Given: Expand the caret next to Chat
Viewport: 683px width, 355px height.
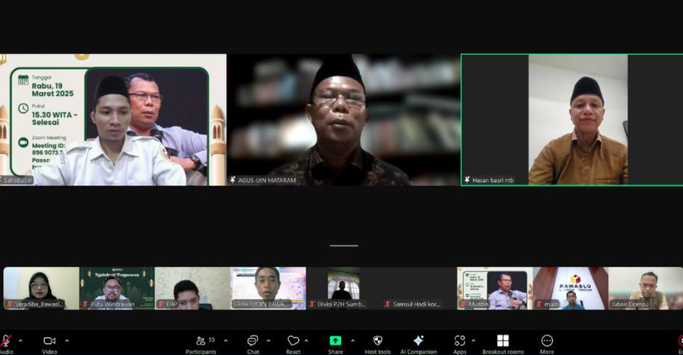Looking at the screenshot, I should coord(269,341).
